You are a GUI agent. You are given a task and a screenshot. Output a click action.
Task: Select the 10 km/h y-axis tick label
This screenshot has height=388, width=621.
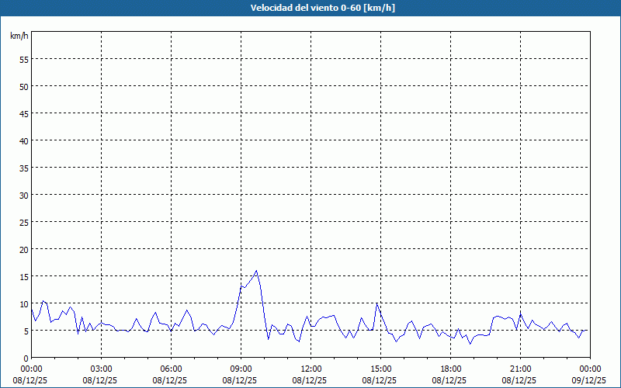24,303
